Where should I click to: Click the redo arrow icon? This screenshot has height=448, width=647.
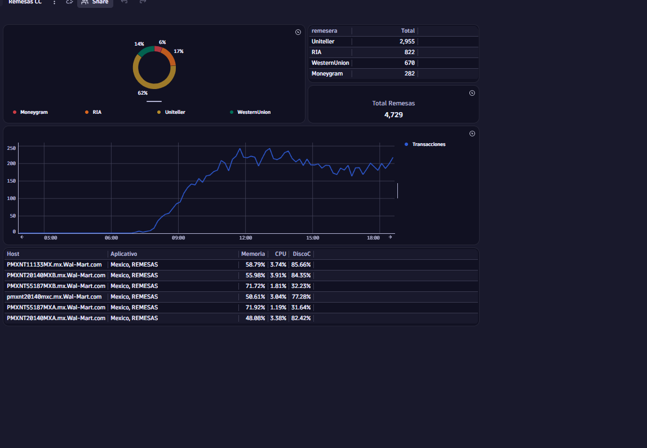143,2
